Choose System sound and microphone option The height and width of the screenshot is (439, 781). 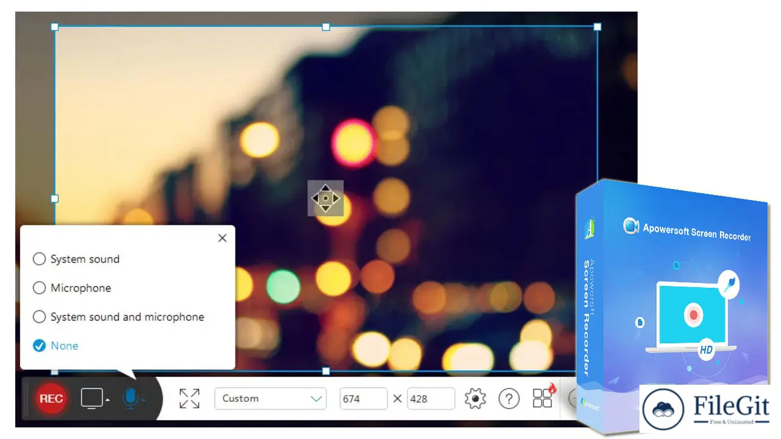118,317
